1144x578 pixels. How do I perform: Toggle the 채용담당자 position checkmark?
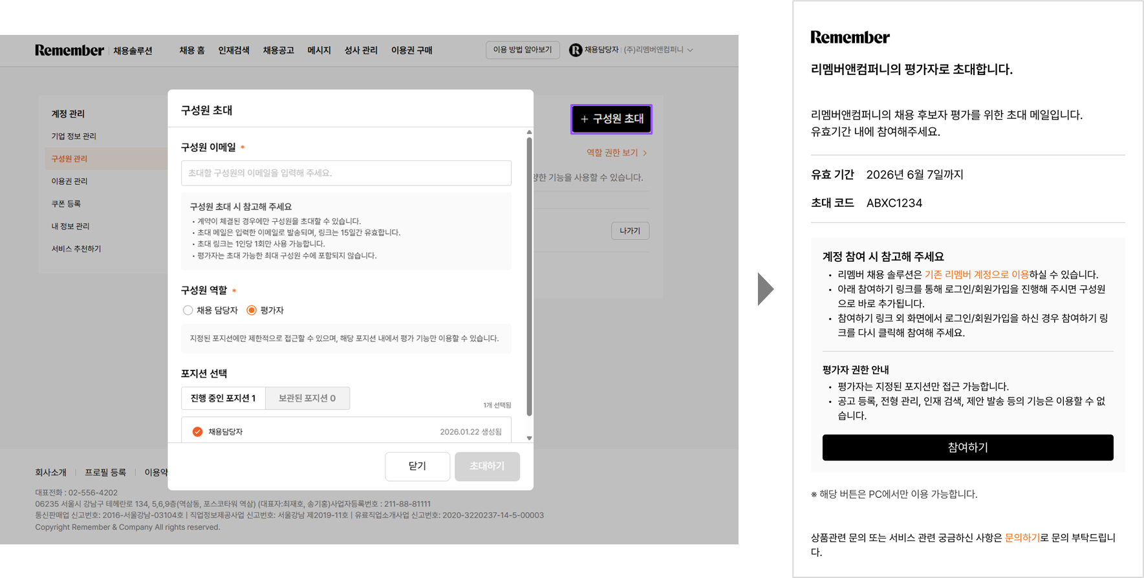(197, 432)
